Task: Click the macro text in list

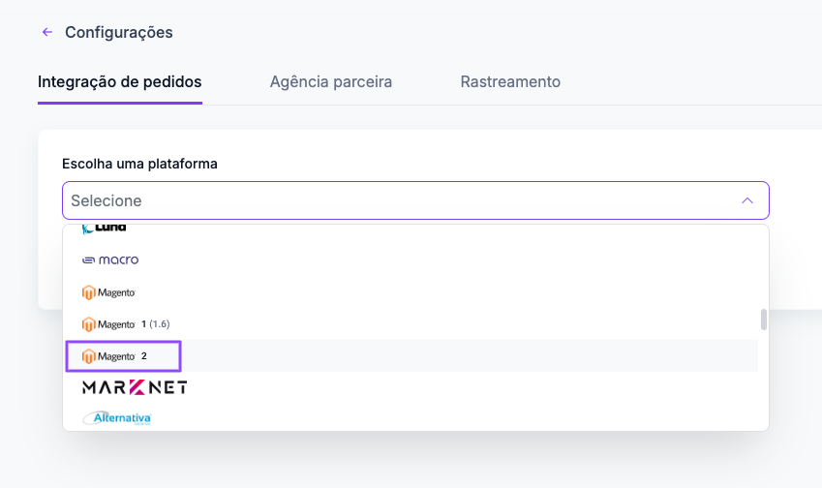Action: [x=118, y=260]
